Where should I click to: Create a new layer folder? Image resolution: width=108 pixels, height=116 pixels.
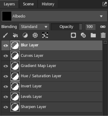(x=93, y=35)
